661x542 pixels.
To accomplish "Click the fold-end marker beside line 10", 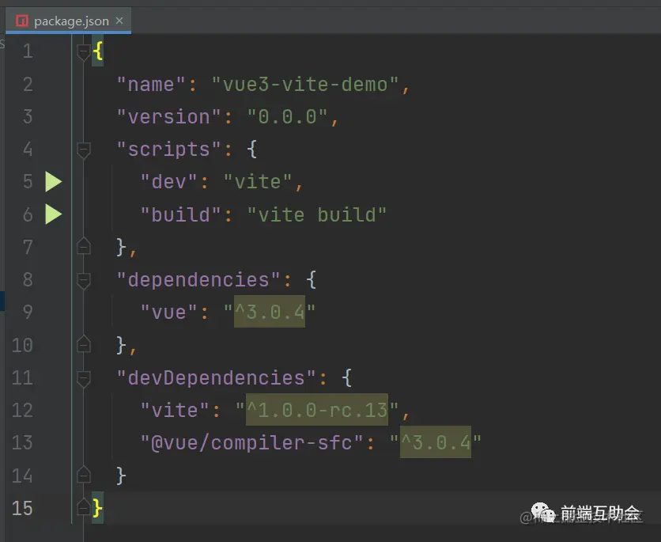I will pos(84,345).
